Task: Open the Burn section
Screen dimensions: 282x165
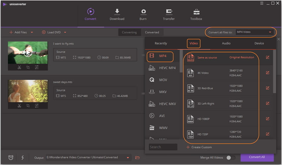Action: [x=143, y=14]
